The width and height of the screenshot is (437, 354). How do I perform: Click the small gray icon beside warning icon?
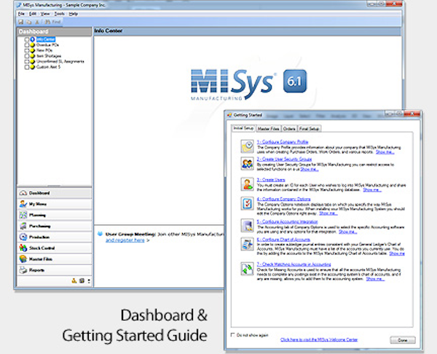click(82, 280)
